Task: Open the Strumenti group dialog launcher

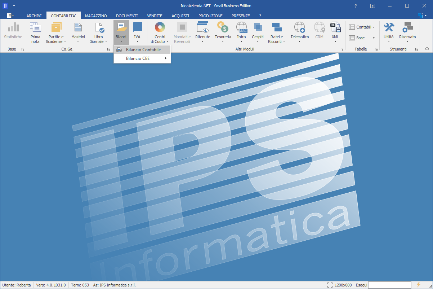Action: pyautogui.click(x=416, y=49)
